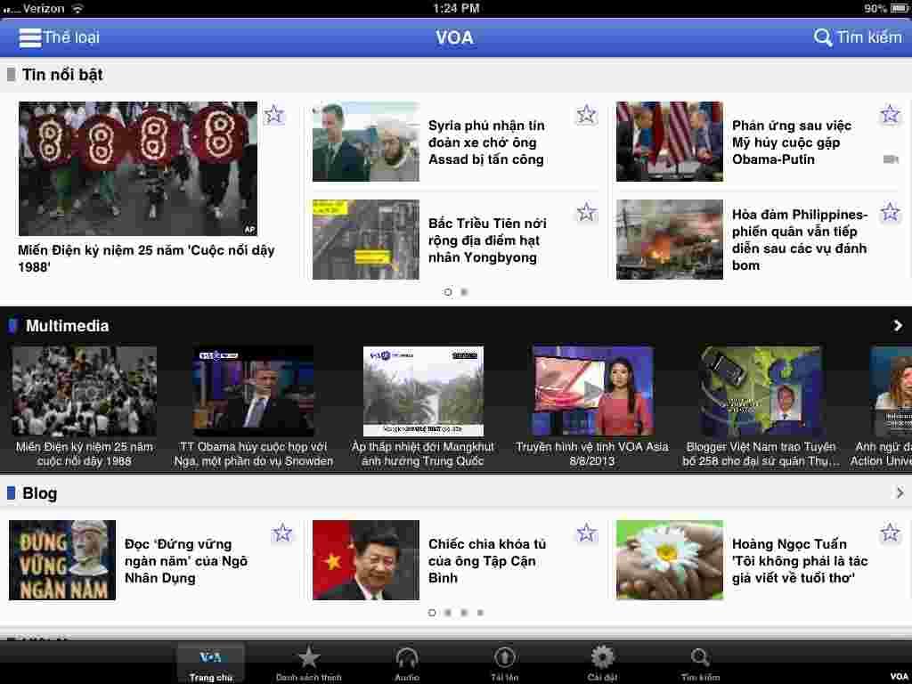Open the Tìm kiếm tab in bottom bar
The image size is (912, 684).
[x=700, y=664]
